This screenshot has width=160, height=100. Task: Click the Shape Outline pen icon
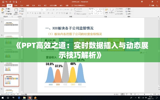tap(116, 11)
